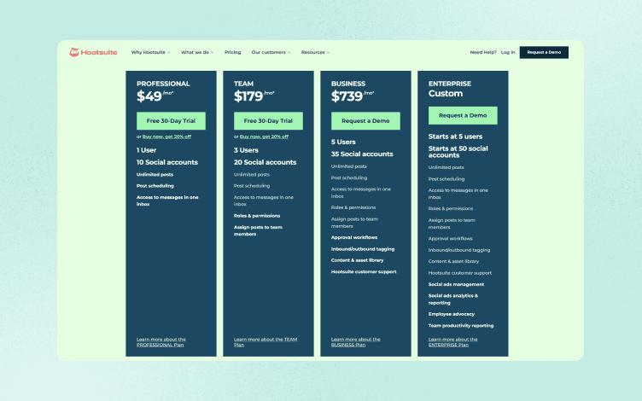The width and height of the screenshot is (642, 401).
Task: Click Starts at 50 social accounts text
Action: tap(458, 152)
